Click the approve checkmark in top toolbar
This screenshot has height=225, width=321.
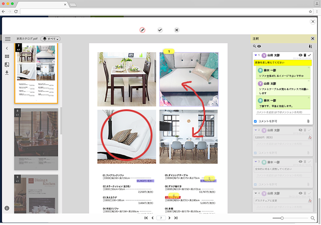[x=160, y=30]
